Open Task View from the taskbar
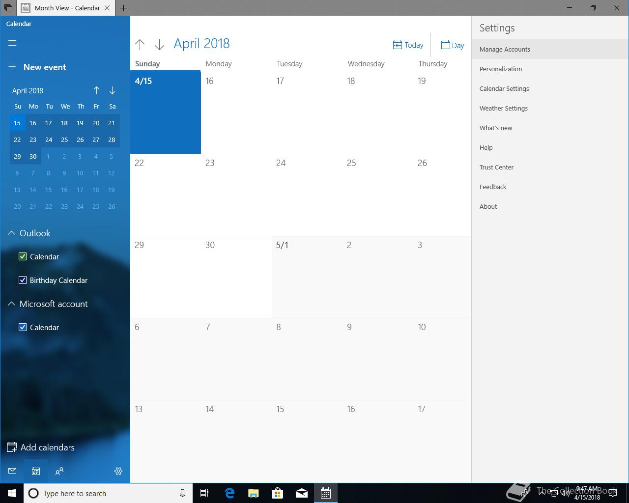 204,493
